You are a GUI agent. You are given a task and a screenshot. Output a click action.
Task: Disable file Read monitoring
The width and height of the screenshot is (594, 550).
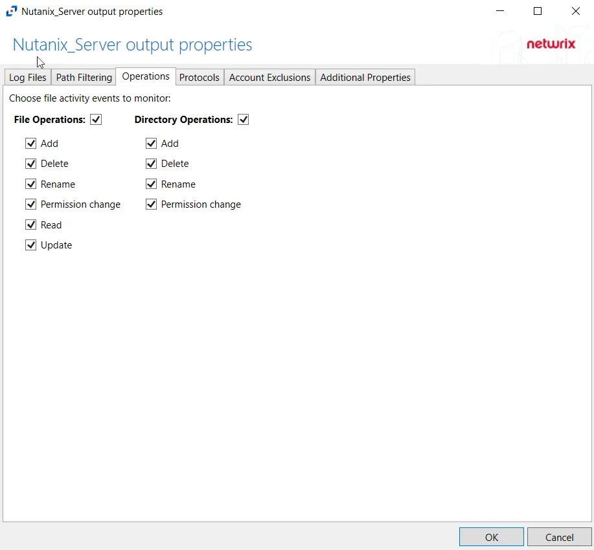pos(30,225)
